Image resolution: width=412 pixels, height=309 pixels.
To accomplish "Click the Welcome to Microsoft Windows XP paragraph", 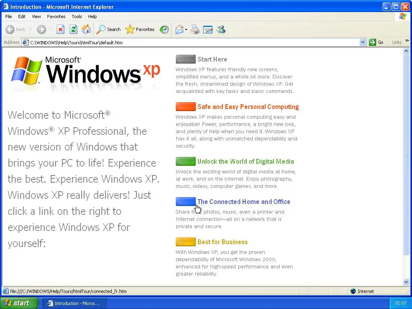I will (x=84, y=179).
